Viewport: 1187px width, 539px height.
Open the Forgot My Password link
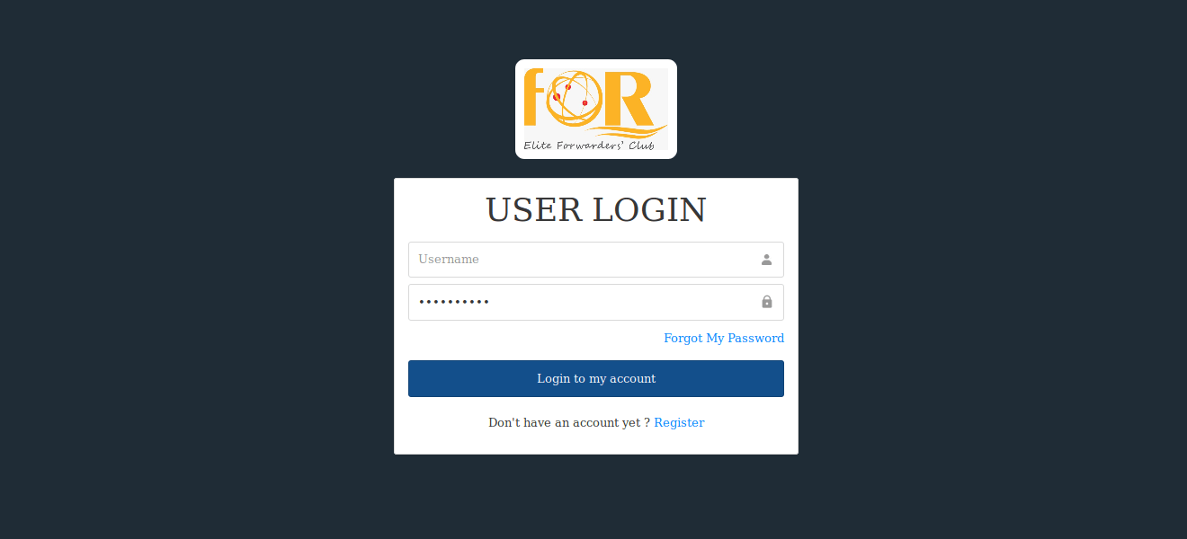[724, 338]
